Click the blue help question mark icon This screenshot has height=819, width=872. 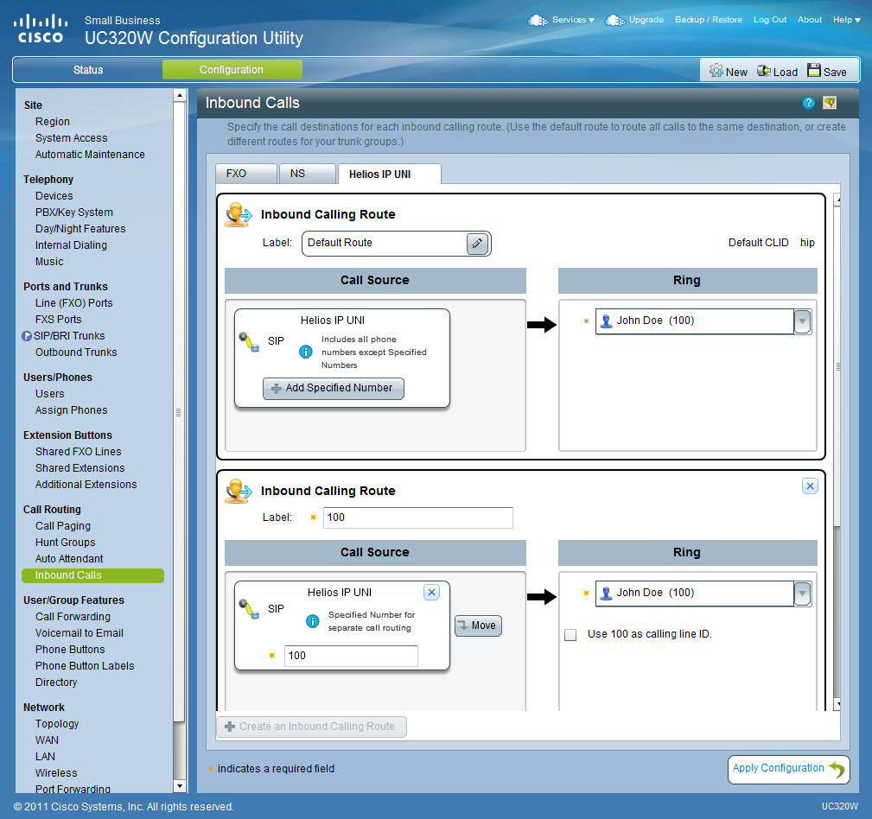pos(809,103)
